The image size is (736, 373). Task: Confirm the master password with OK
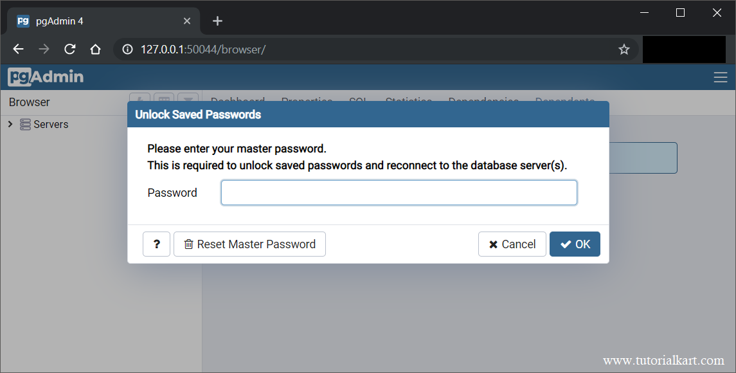click(575, 244)
